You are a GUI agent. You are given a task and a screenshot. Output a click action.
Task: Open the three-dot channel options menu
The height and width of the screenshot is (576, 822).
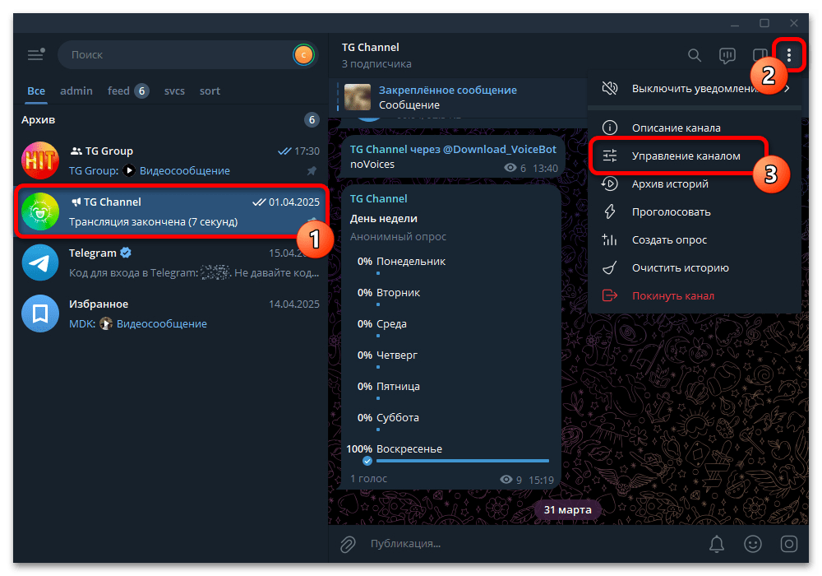pos(789,55)
